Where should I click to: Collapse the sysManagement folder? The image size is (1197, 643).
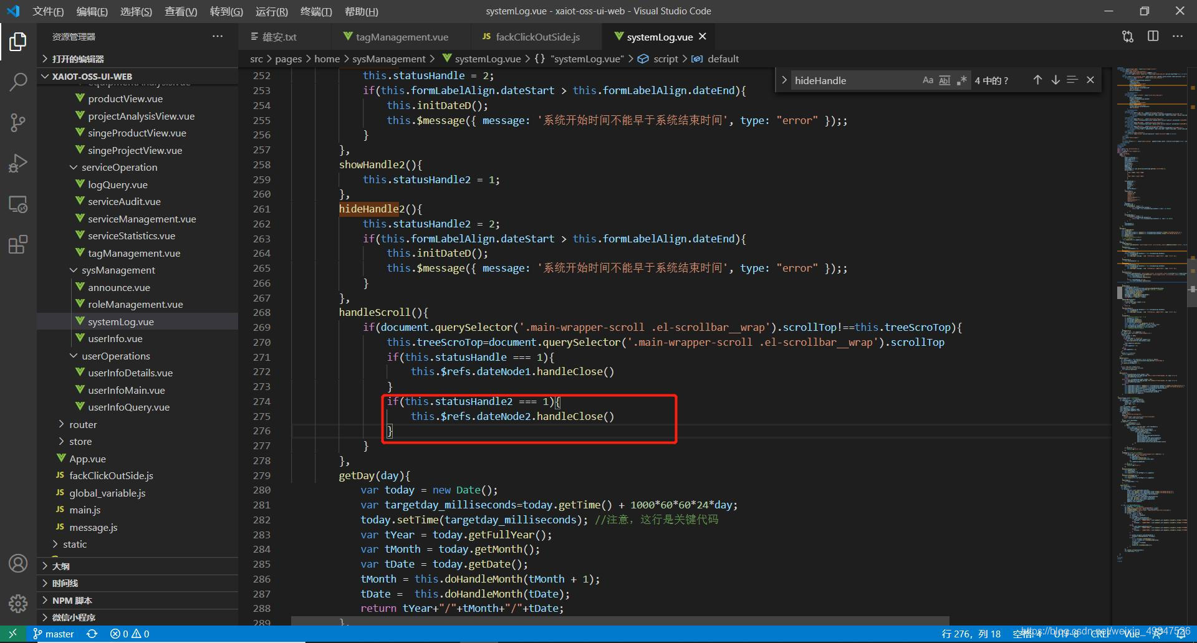[137, 270]
